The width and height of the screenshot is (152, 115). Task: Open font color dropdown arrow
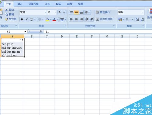(x=57, y=19)
